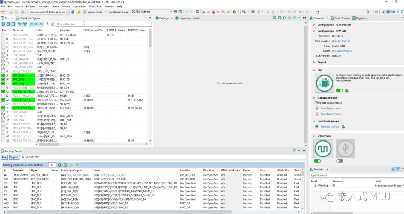
Task: Zoom out the Package view
Action: (x=279, y=18)
